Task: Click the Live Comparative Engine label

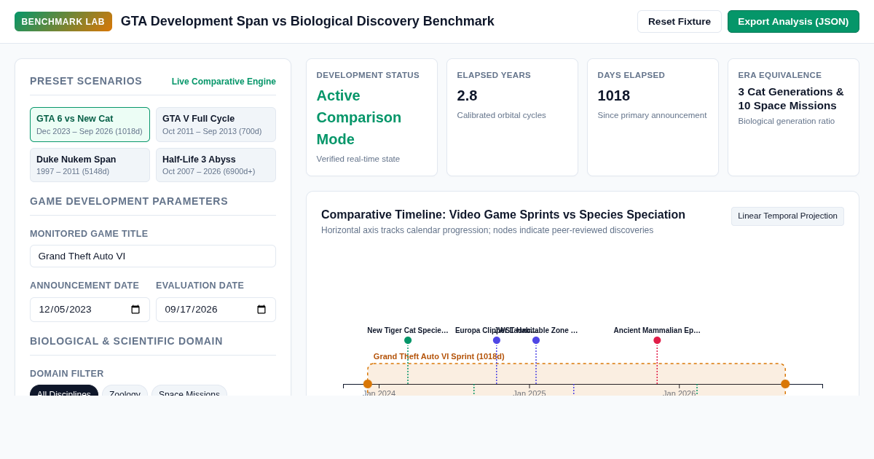Action: coord(224,82)
